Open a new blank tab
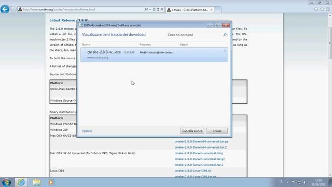332x187 pixels. coord(218,10)
